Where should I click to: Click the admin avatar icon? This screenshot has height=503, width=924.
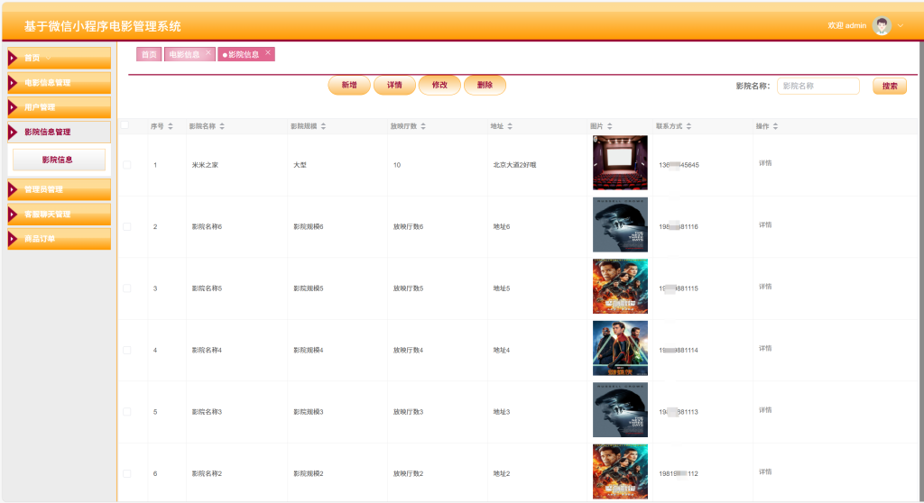pos(882,26)
